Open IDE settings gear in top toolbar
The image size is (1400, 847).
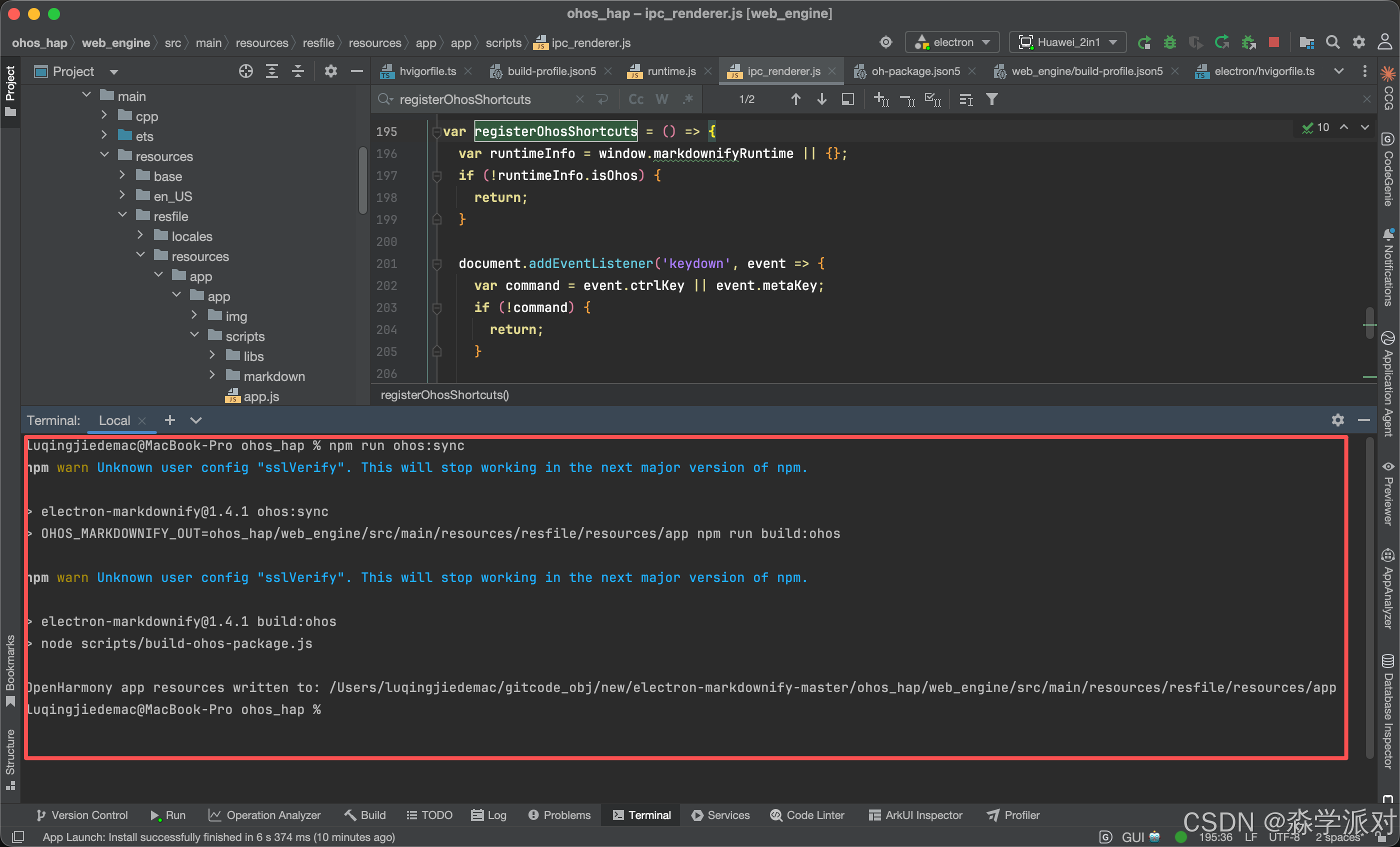pos(1358,42)
